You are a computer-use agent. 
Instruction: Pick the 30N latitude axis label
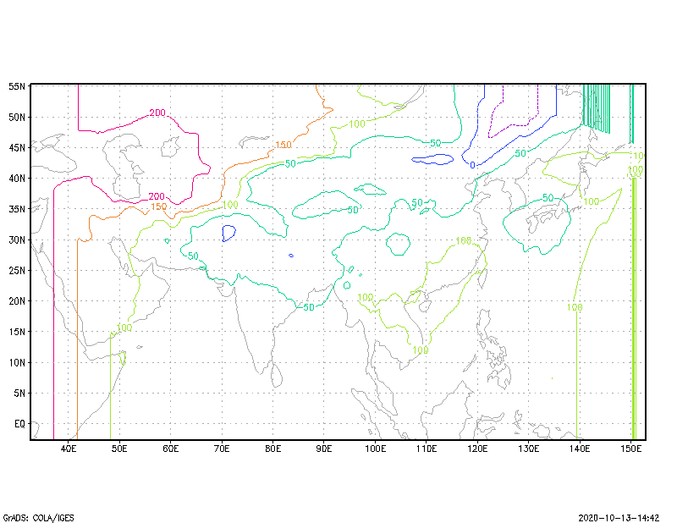point(17,239)
